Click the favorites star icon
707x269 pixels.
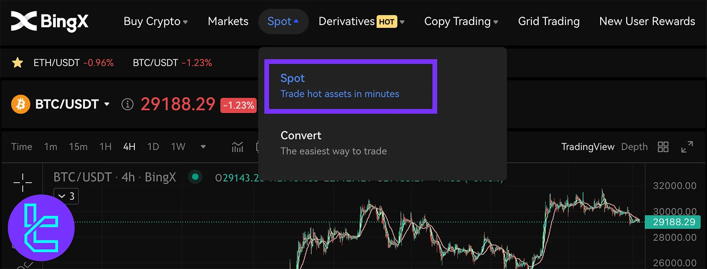[17, 63]
